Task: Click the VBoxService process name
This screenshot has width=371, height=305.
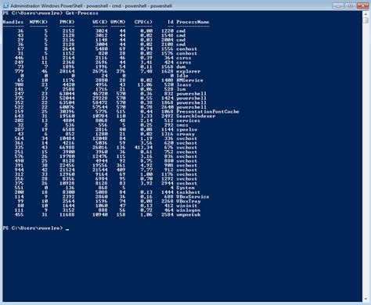Action: point(193,196)
